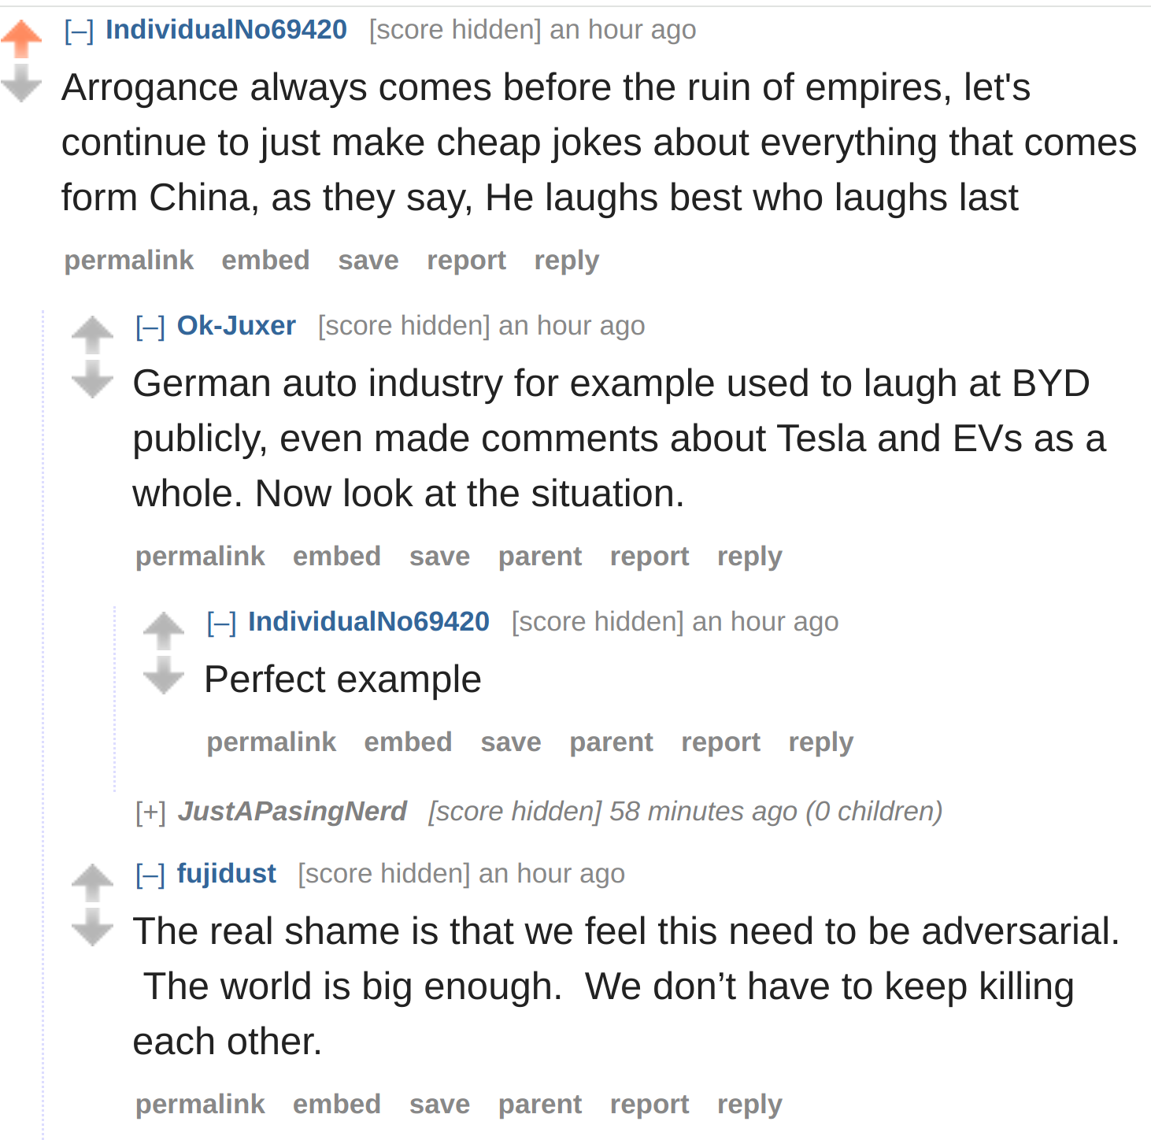Collapse fujidust's comment
This screenshot has width=1151, height=1140.
pos(150,875)
